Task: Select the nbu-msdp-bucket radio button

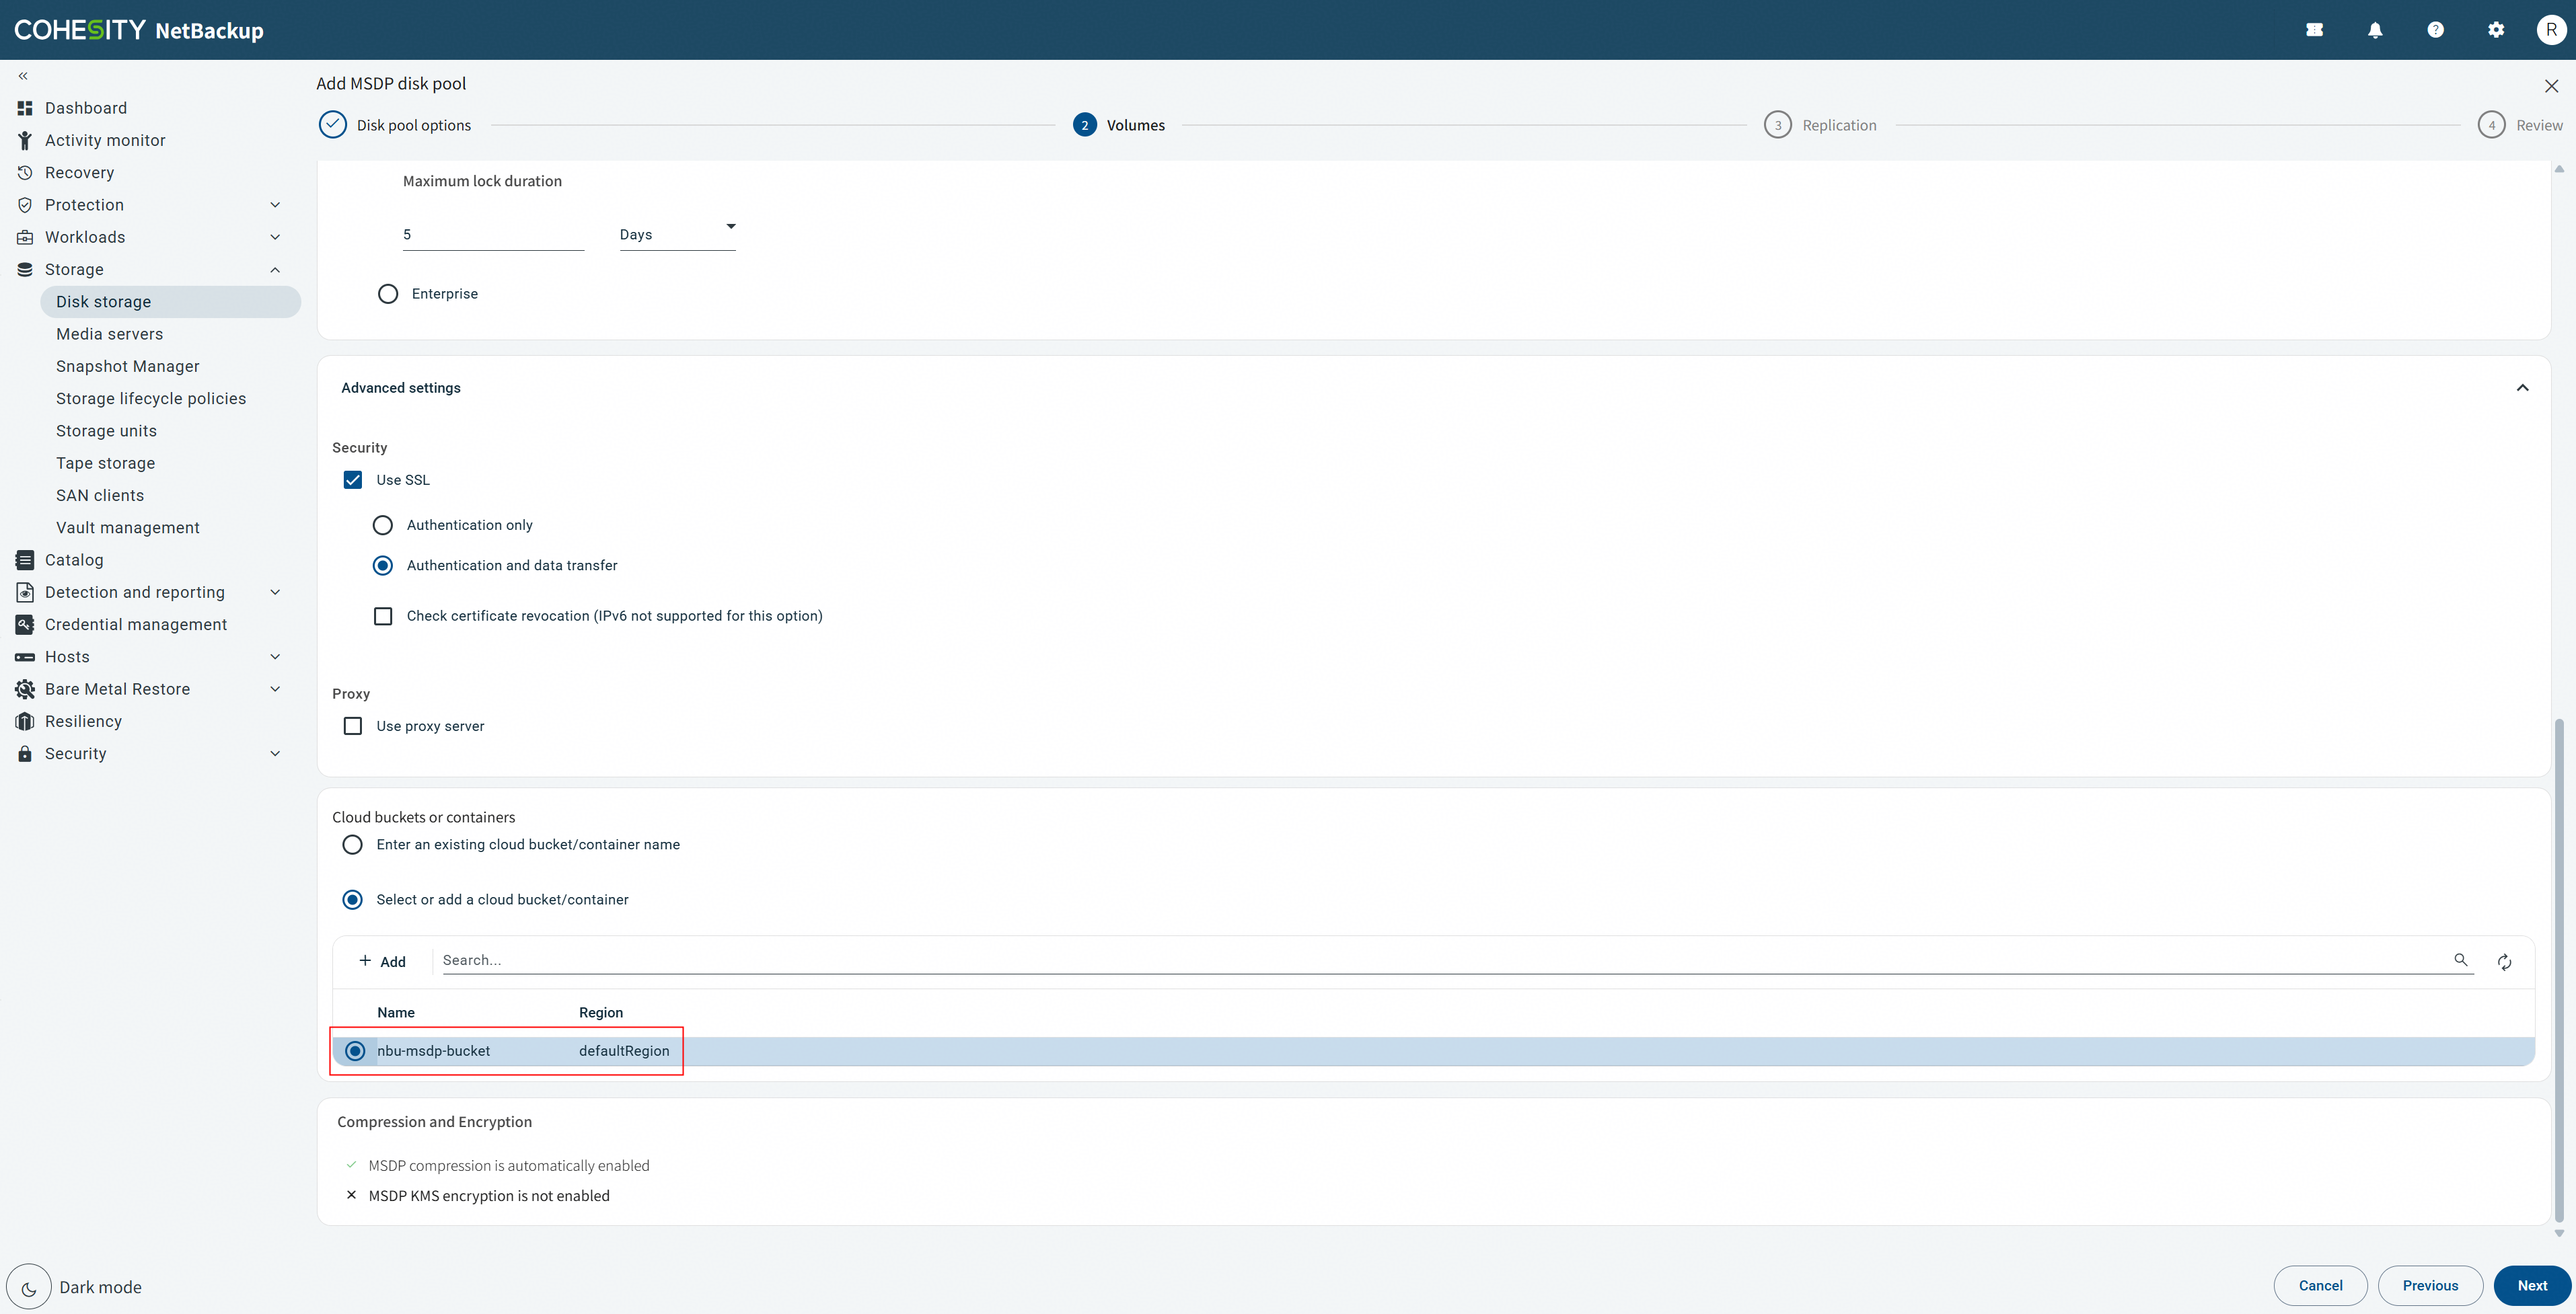Action: (355, 1051)
